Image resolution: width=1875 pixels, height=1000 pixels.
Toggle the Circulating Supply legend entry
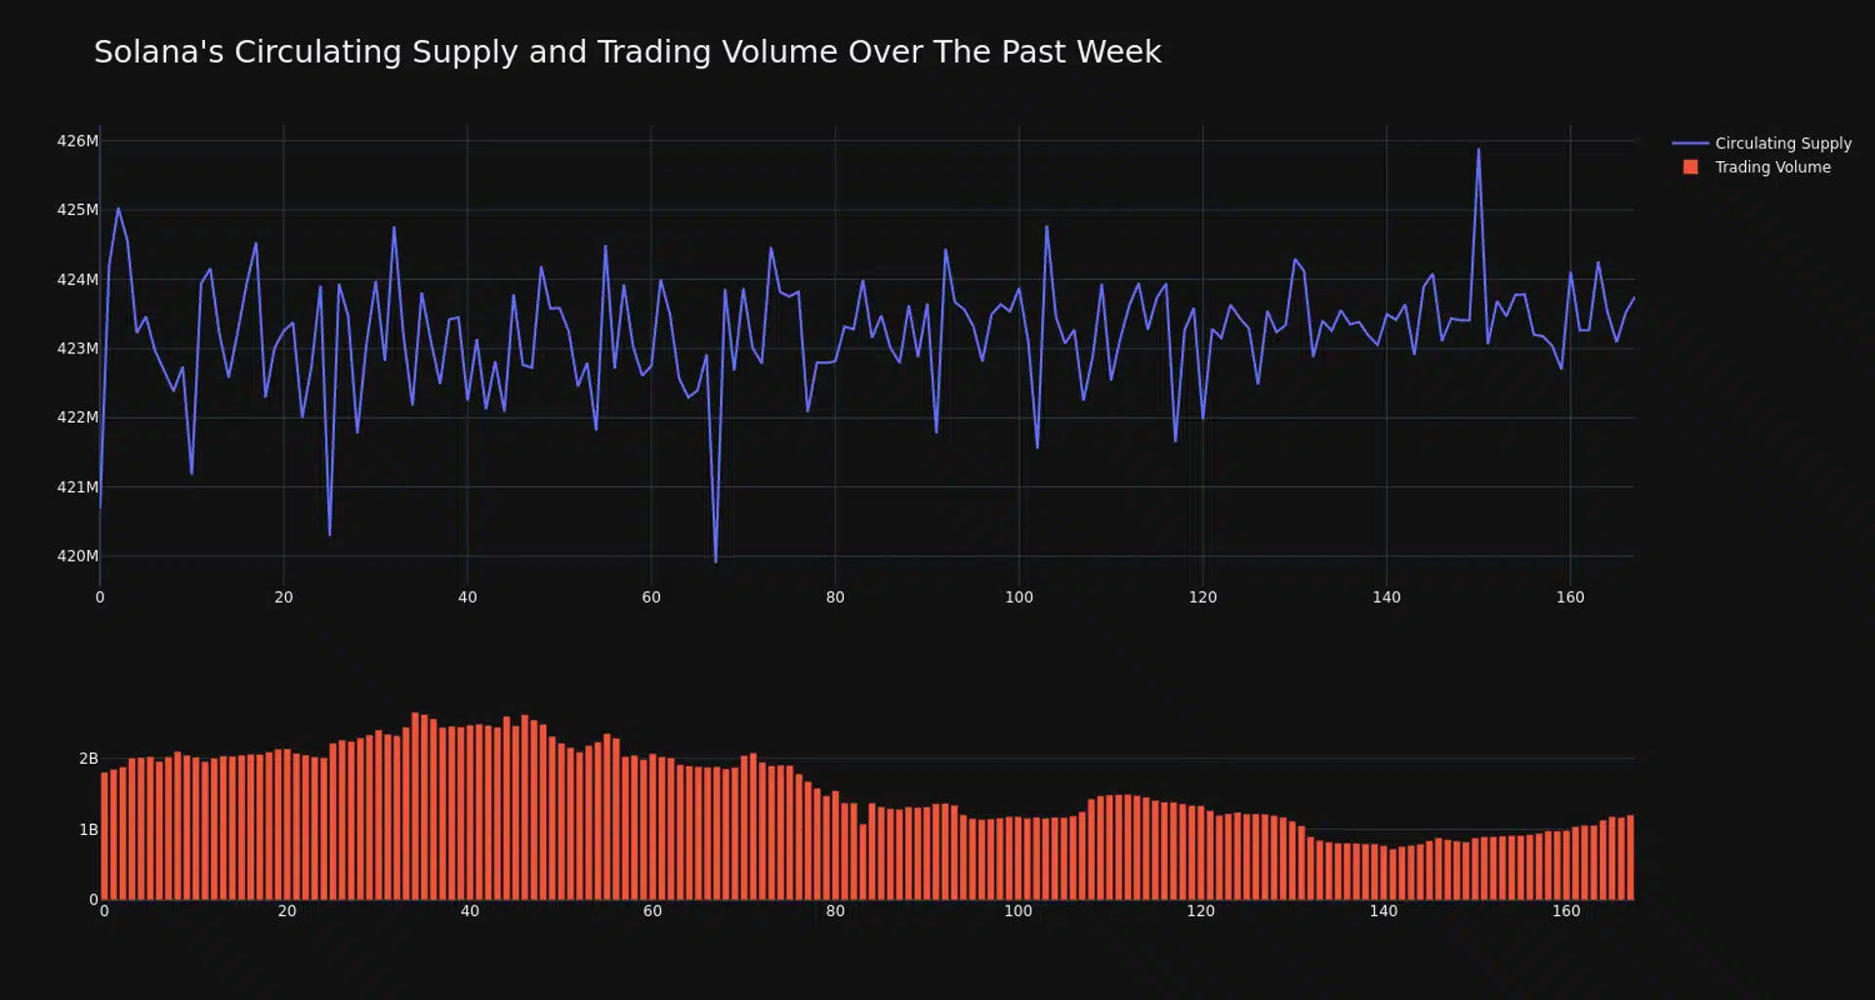(x=1782, y=144)
